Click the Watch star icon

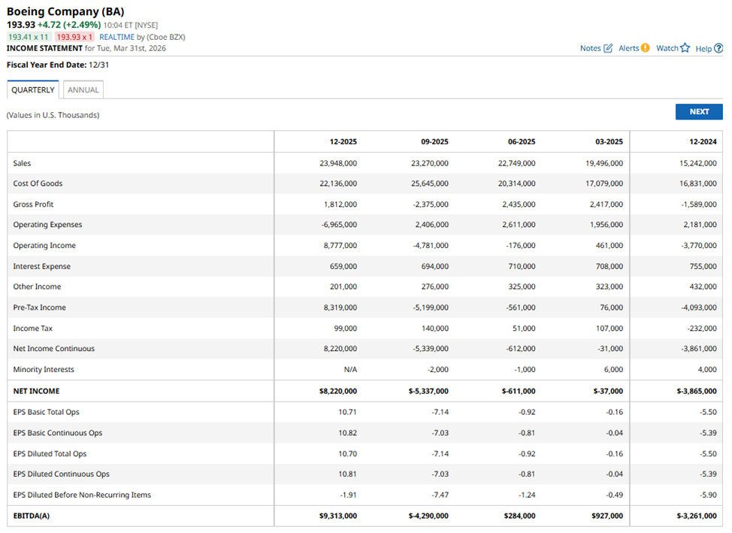pos(685,48)
